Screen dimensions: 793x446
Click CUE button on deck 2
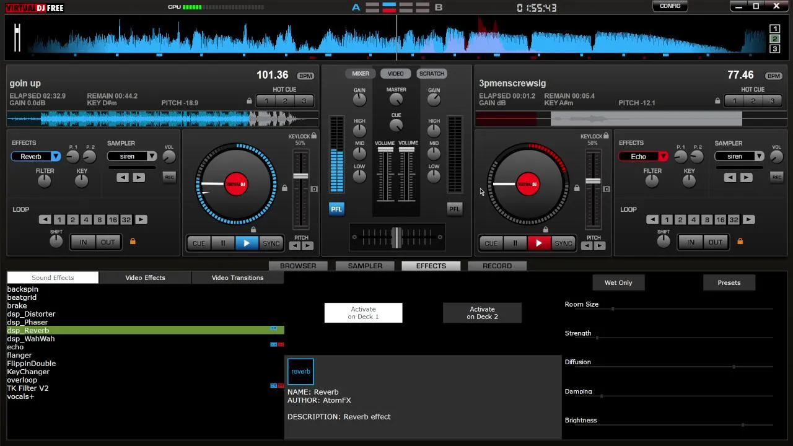491,243
